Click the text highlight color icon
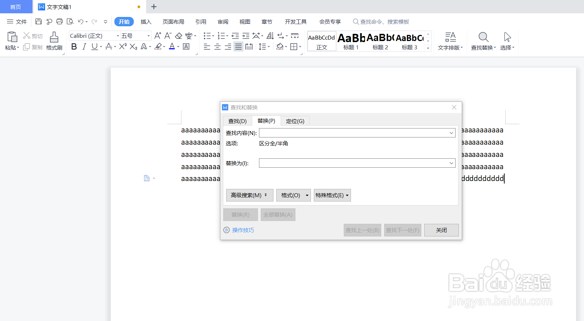Screen dimensions: 584x321 pos(158,46)
